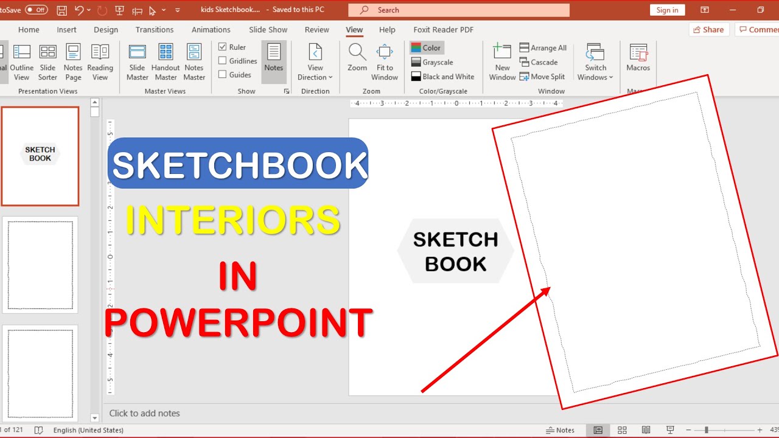Image resolution: width=779 pixels, height=438 pixels.
Task: Save the presentation from quick access toolbar
Action: pos(61,10)
